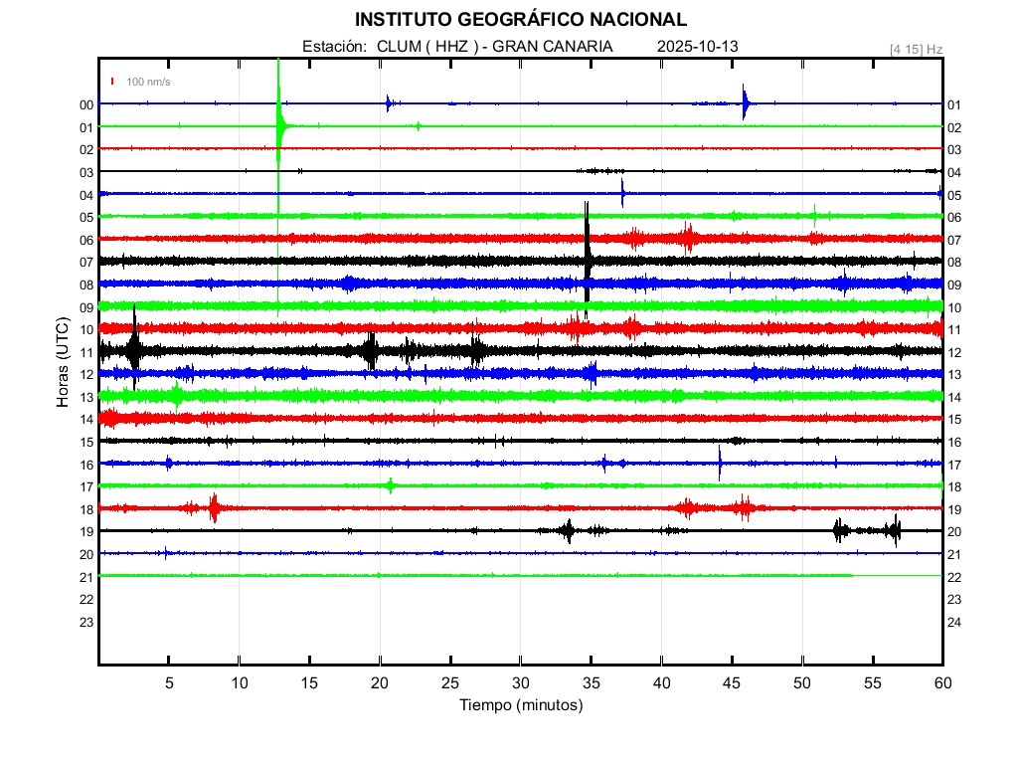The width and height of the screenshot is (1018, 764).
Task: Select the "Horas (UTC)" axis label
Action: click(x=63, y=363)
